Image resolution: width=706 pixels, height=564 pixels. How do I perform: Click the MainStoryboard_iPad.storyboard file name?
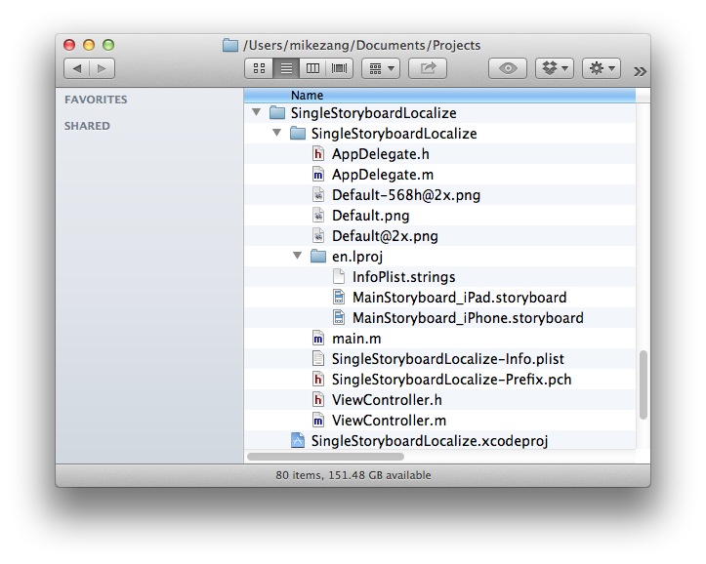click(460, 298)
